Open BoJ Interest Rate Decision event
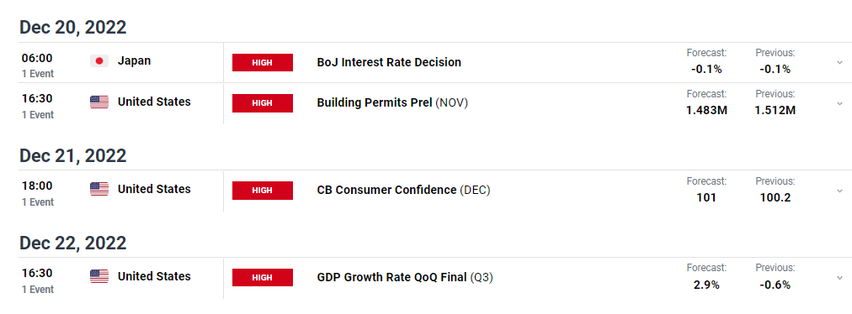Viewport: 852px width, 314px height. pyautogui.click(x=389, y=62)
